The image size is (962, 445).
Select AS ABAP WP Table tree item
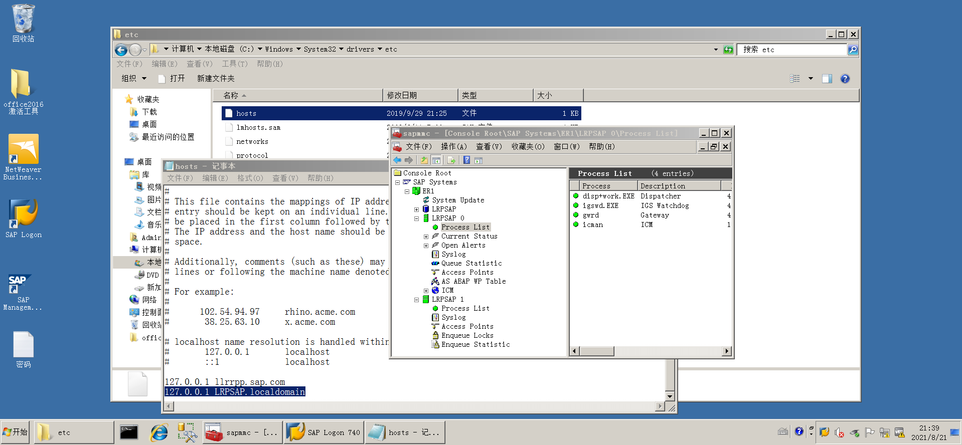point(473,282)
